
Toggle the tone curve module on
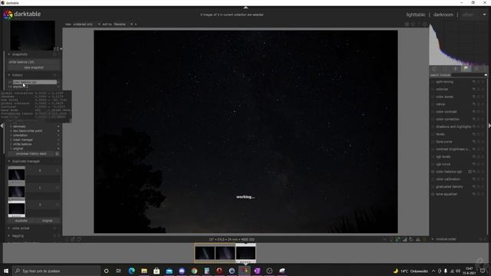click(433, 142)
